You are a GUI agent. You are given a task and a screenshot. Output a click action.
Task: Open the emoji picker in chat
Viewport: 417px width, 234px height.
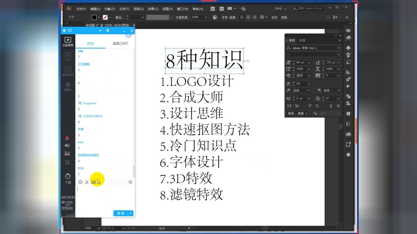coord(80,182)
